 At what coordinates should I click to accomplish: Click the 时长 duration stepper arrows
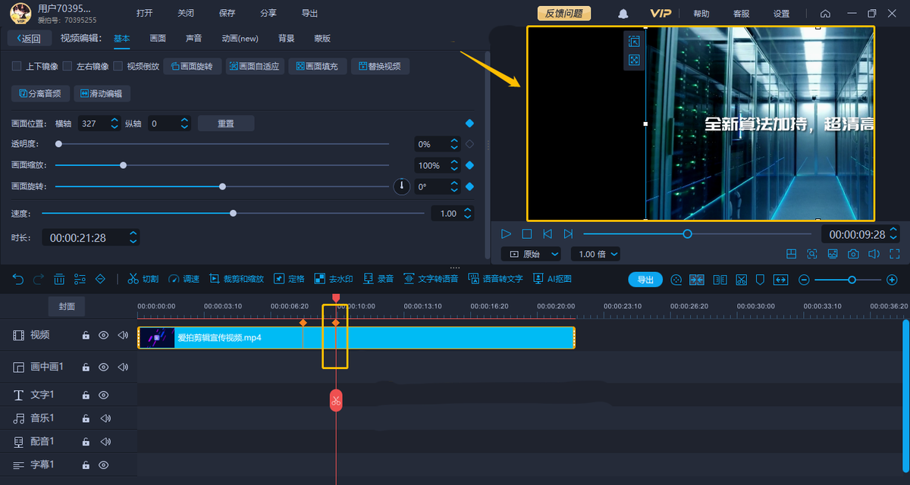point(133,238)
